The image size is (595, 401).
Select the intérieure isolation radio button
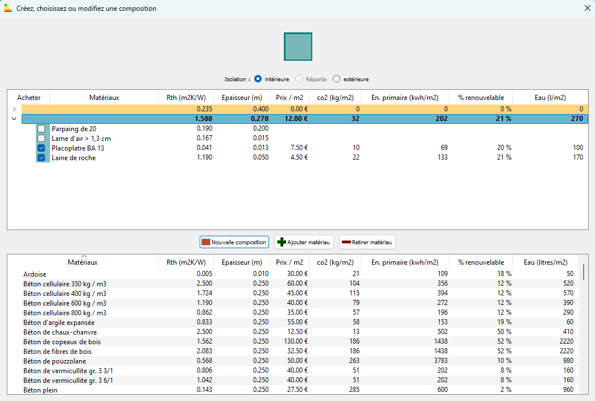[x=258, y=79]
